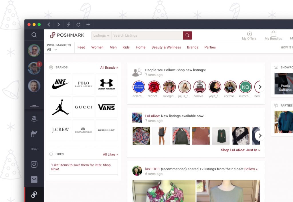Open the Kids category
293x202 pixels.
[x=126, y=47]
